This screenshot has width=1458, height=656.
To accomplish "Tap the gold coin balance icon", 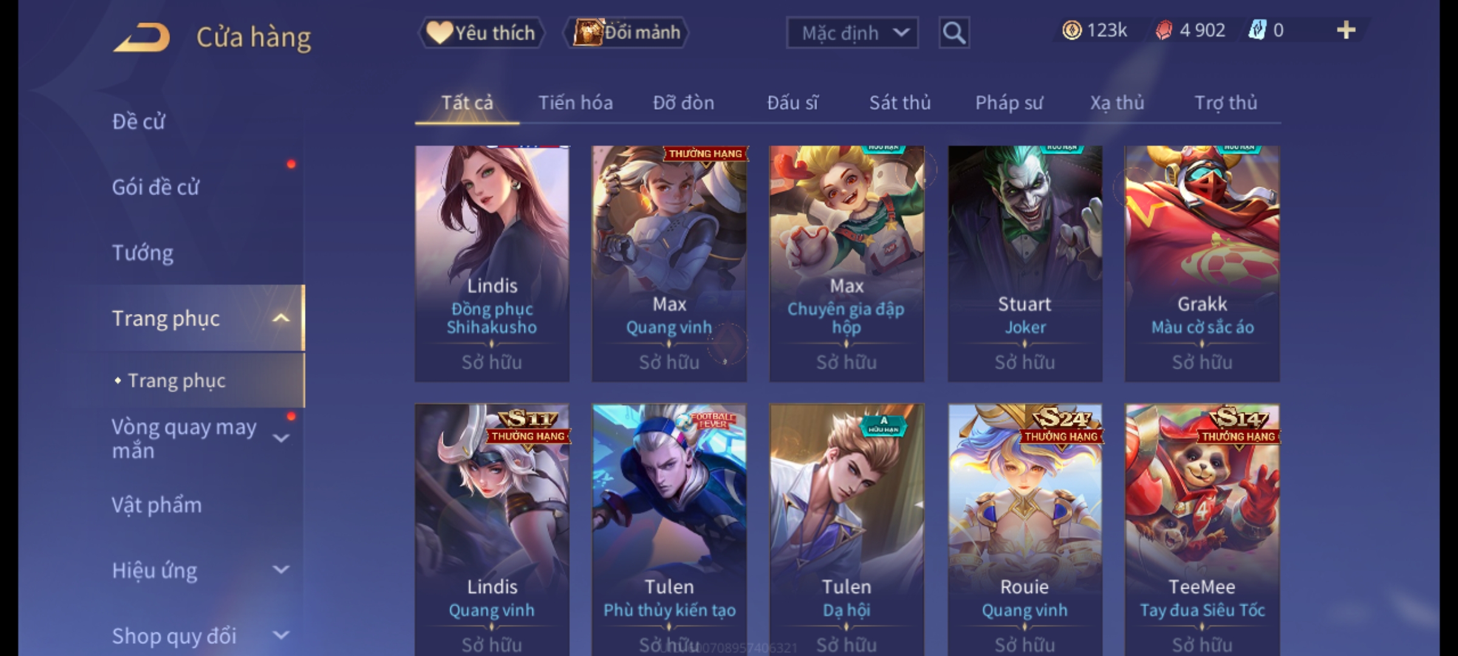I will click(x=1072, y=30).
